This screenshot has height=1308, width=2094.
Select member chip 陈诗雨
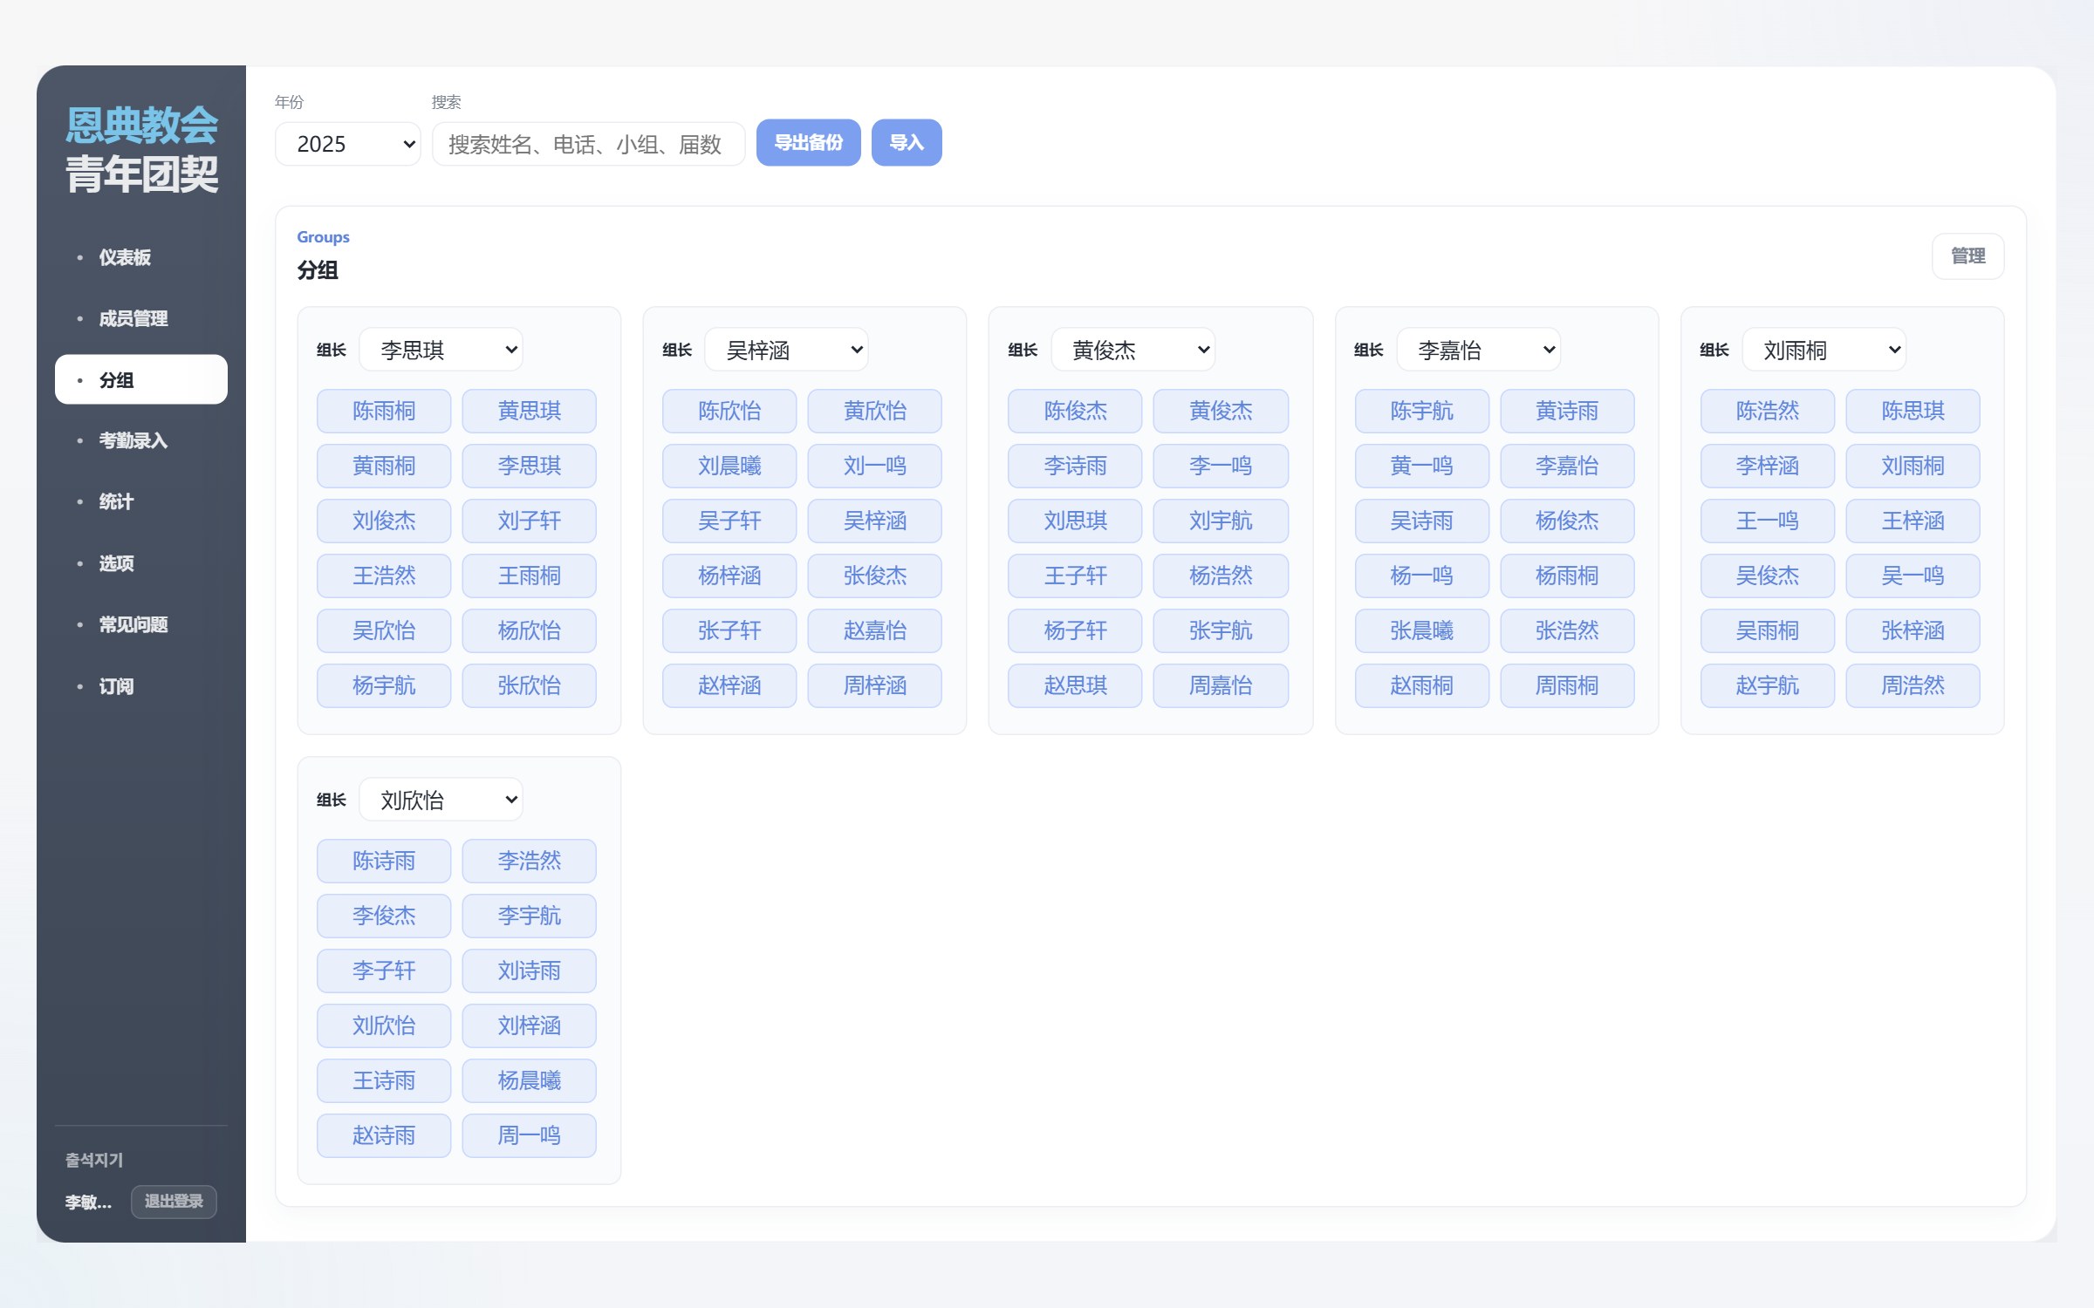[384, 861]
